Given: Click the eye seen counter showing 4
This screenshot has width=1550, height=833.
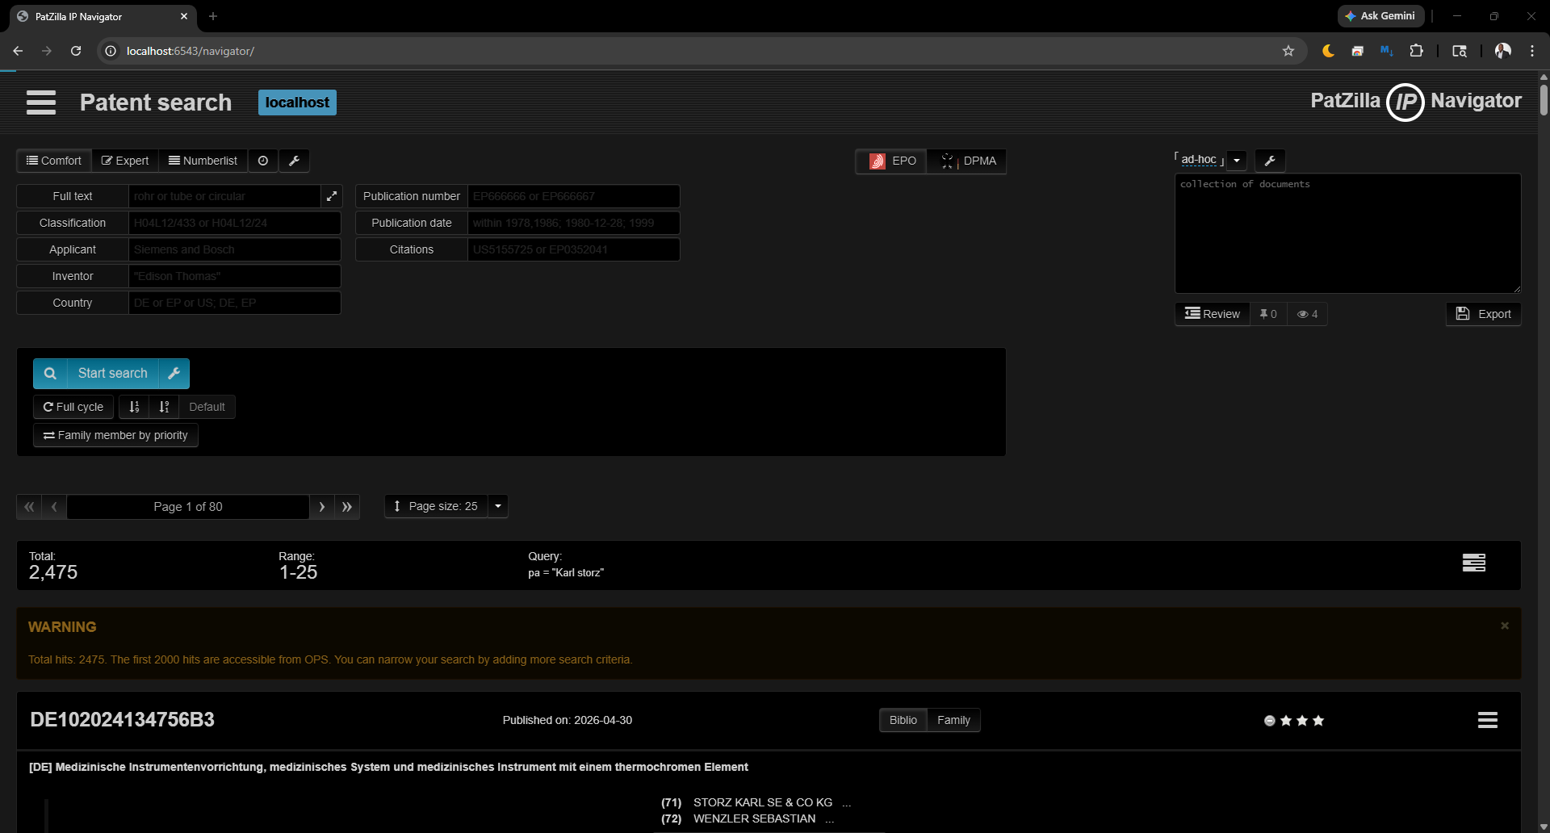Looking at the screenshot, I should pos(1307,314).
